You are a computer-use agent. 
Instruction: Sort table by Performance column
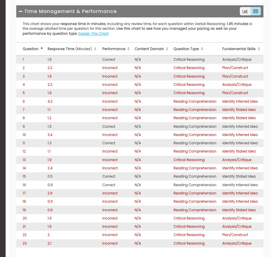(129, 49)
